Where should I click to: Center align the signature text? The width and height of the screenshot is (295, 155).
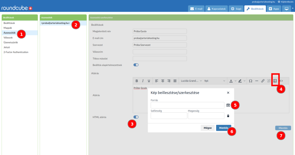(x=163, y=81)
